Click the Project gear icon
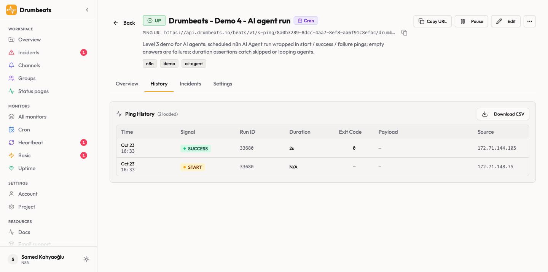This screenshot has width=548, height=272. (11, 207)
